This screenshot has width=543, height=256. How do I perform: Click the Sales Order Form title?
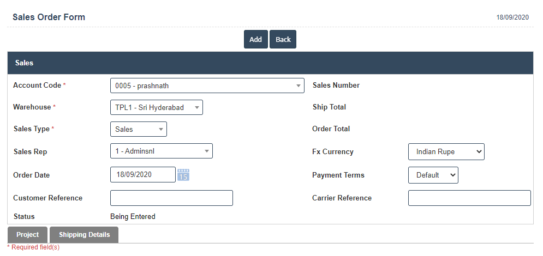pos(49,17)
